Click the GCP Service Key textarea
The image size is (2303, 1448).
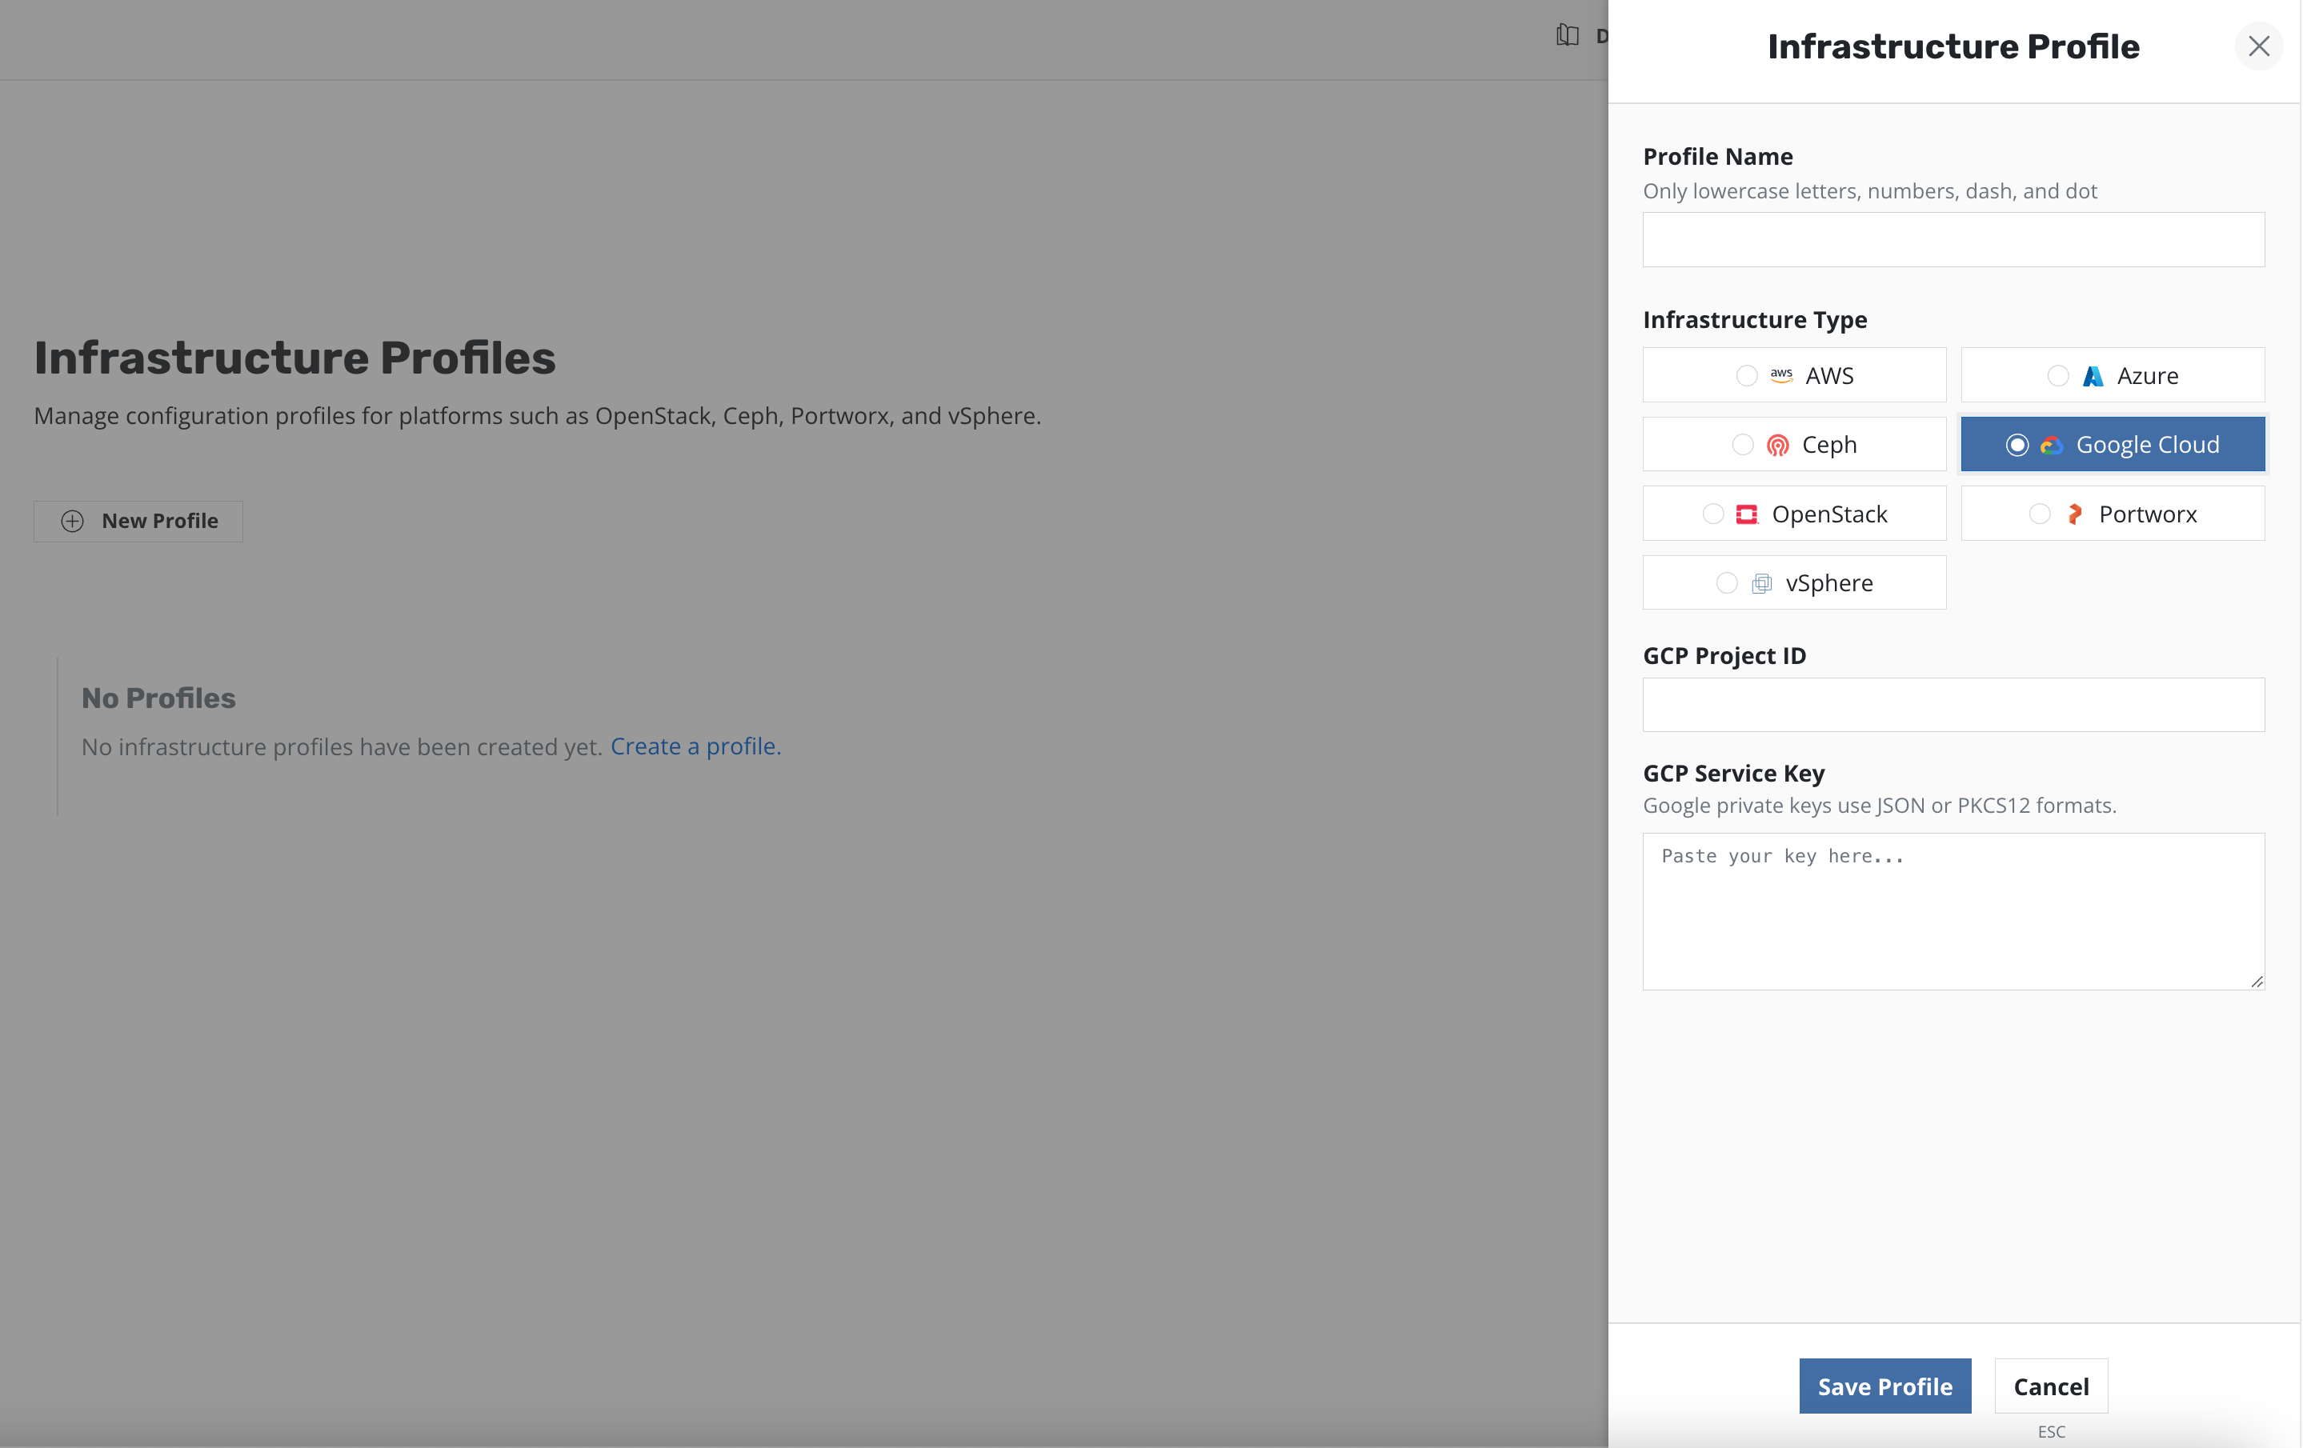tap(1953, 911)
